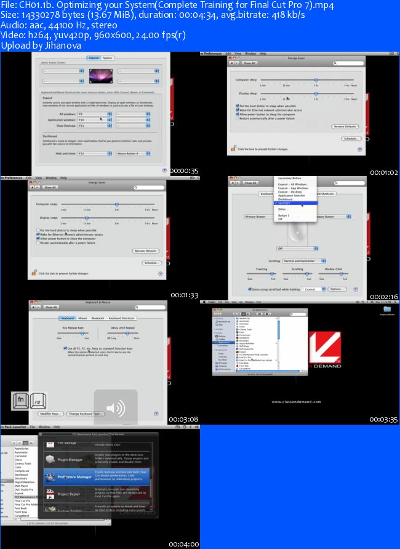Click Schedule button at 00:01:33
This screenshot has height=549, width=400.
pyautogui.click(x=151, y=263)
